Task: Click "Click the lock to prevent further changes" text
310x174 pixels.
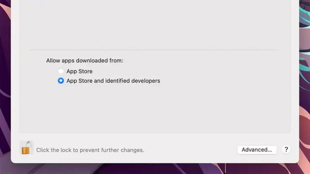Action: (90, 150)
